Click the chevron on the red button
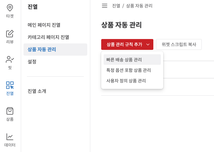 148,44
